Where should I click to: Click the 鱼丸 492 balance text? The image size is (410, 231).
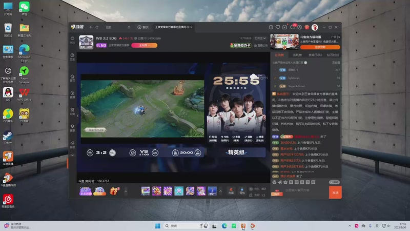(x=258, y=188)
